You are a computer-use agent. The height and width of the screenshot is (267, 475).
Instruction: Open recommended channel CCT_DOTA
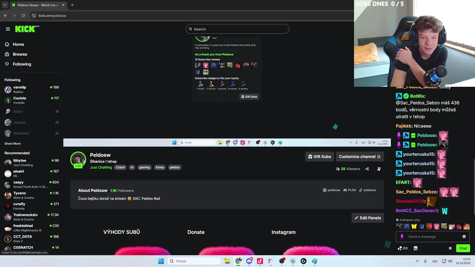tap(32, 238)
